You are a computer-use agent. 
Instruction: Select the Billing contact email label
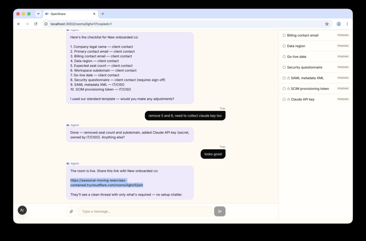(302, 35)
